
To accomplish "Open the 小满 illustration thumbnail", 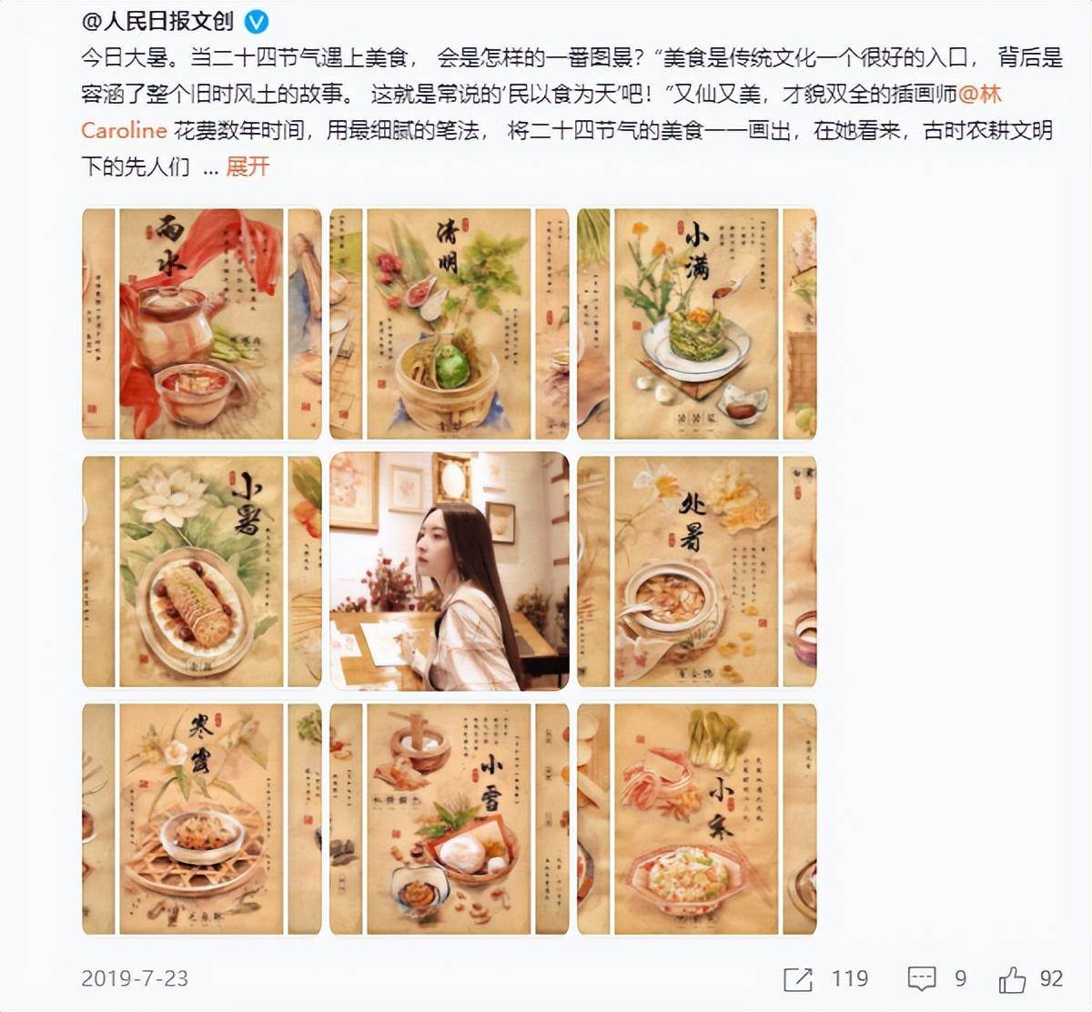I will coord(697,325).
